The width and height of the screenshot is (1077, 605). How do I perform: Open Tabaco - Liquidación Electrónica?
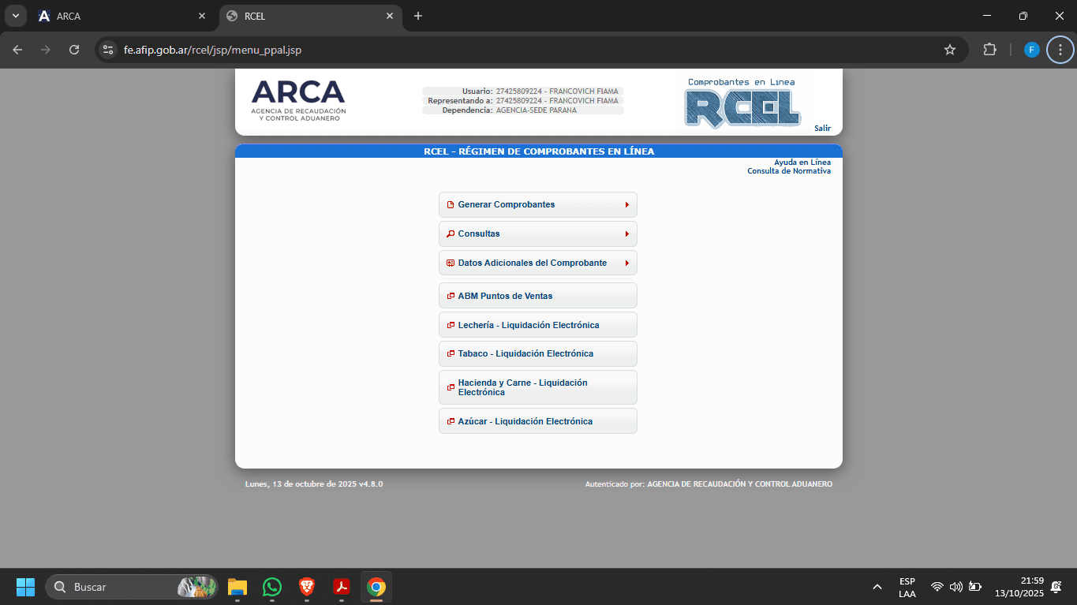click(537, 353)
